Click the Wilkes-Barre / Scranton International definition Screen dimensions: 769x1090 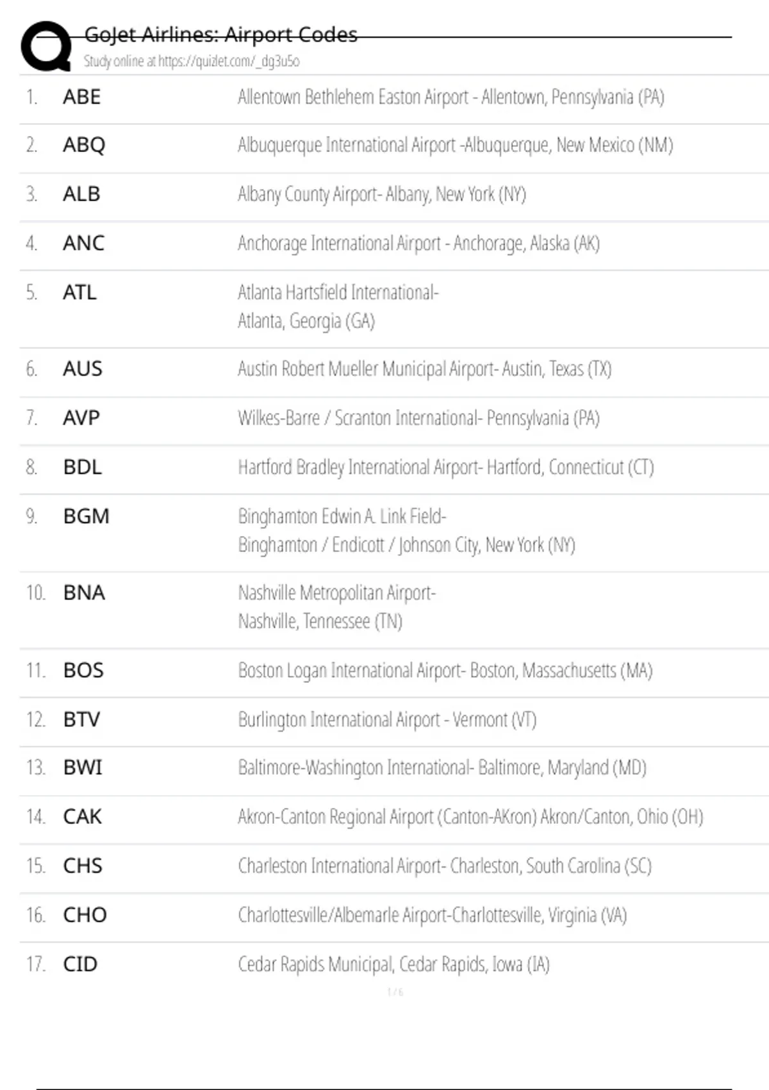pos(419,418)
